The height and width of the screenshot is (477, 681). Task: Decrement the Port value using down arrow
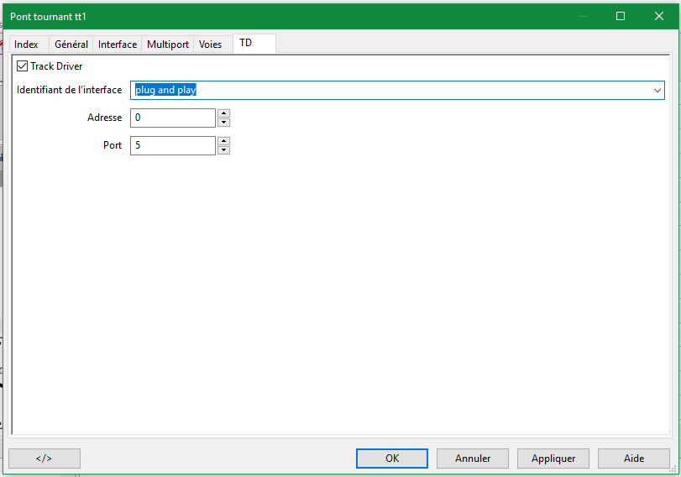(224, 150)
